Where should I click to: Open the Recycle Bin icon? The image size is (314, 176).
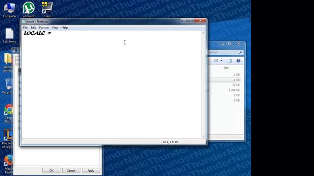[x=8, y=86]
